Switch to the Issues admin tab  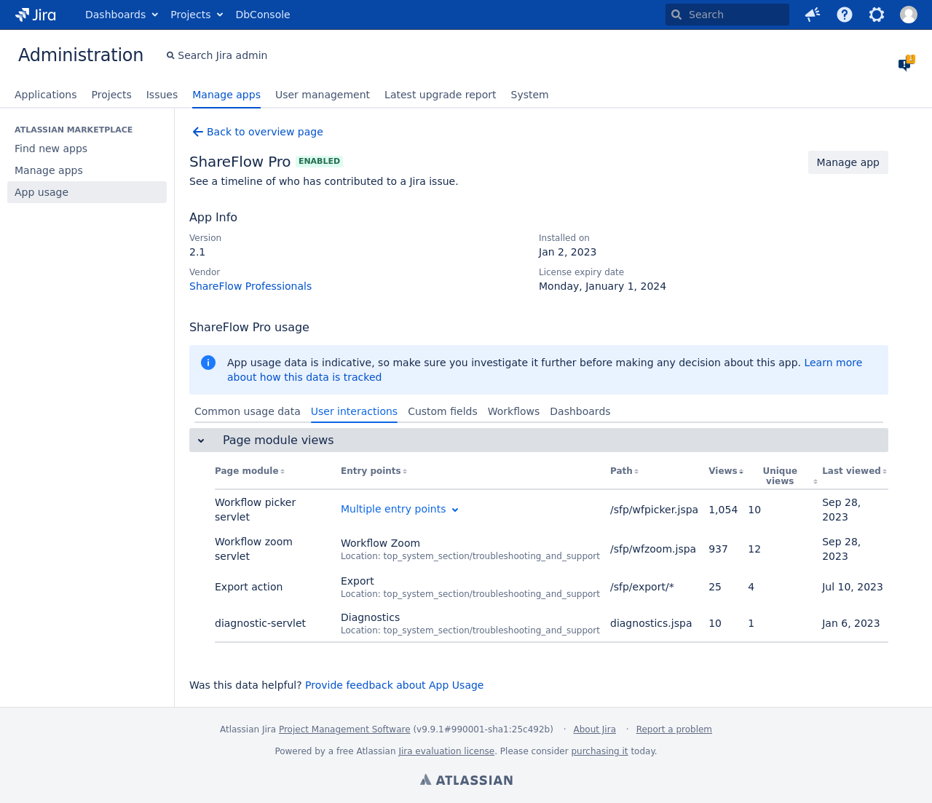(162, 95)
